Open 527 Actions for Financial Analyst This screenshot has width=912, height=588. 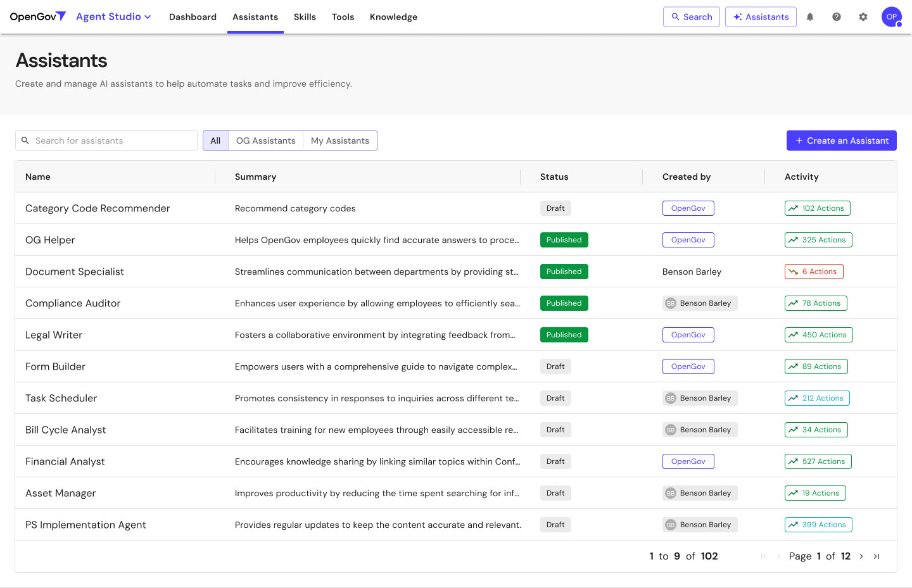pos(818,461)
